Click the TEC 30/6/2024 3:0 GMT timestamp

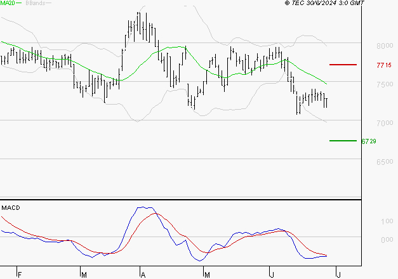324,3
